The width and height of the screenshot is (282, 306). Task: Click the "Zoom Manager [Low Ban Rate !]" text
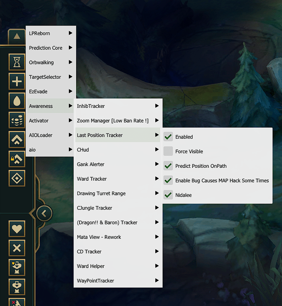tap(113, 121)
